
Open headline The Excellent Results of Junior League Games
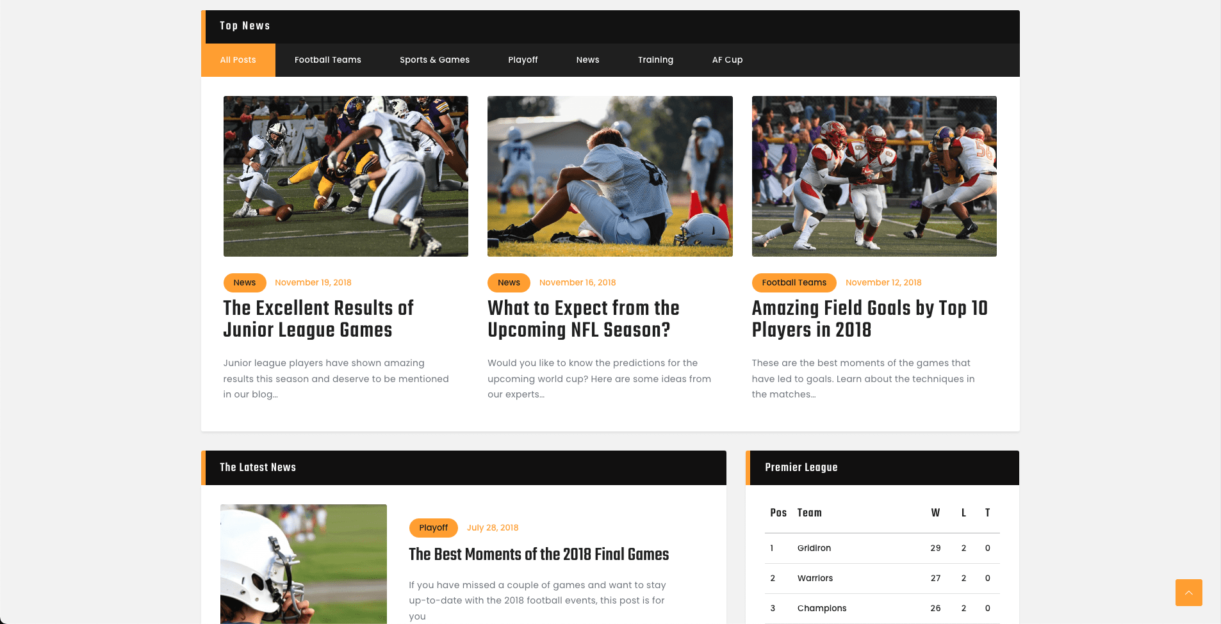[318, 319]
